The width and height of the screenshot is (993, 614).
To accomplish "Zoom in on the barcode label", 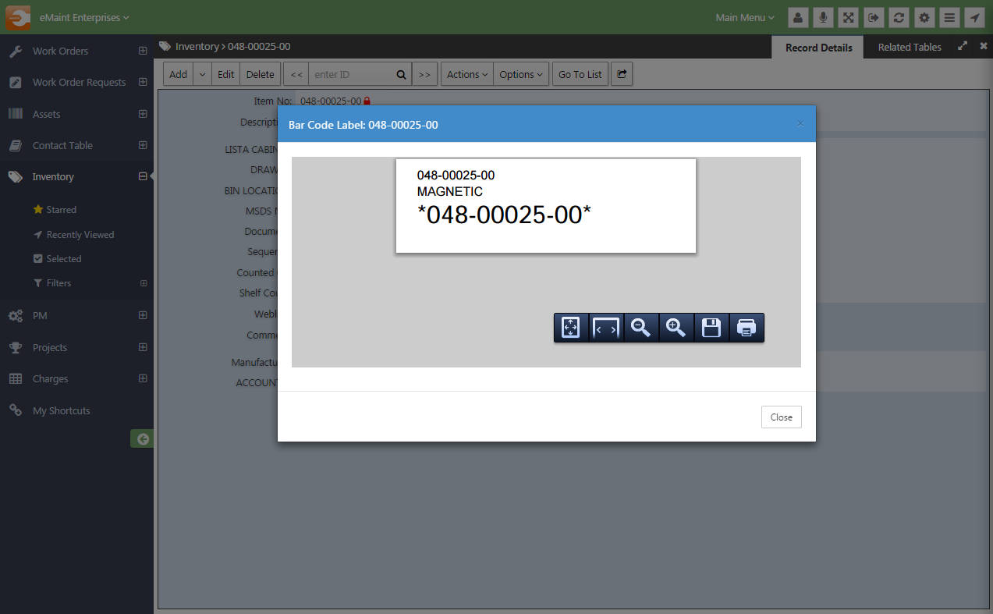I will [676, 328].
